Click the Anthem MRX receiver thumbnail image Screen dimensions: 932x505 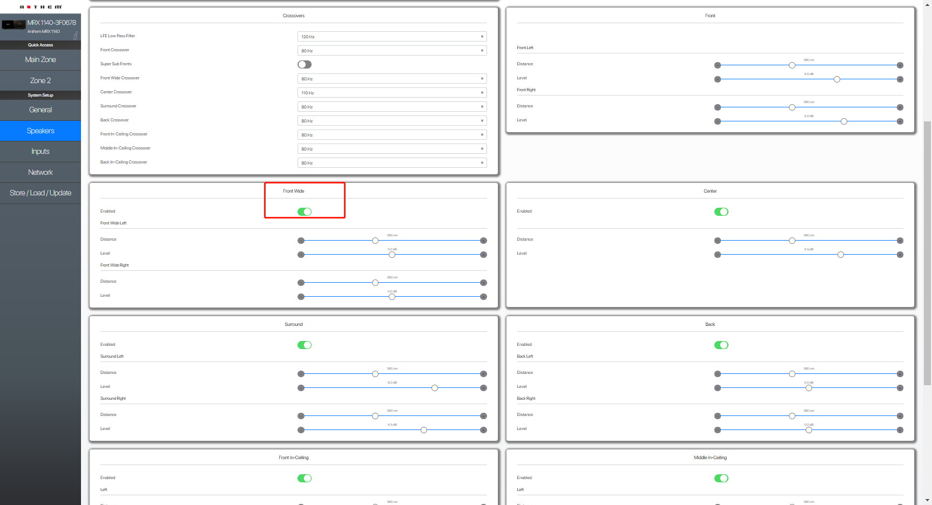[13, 24]
